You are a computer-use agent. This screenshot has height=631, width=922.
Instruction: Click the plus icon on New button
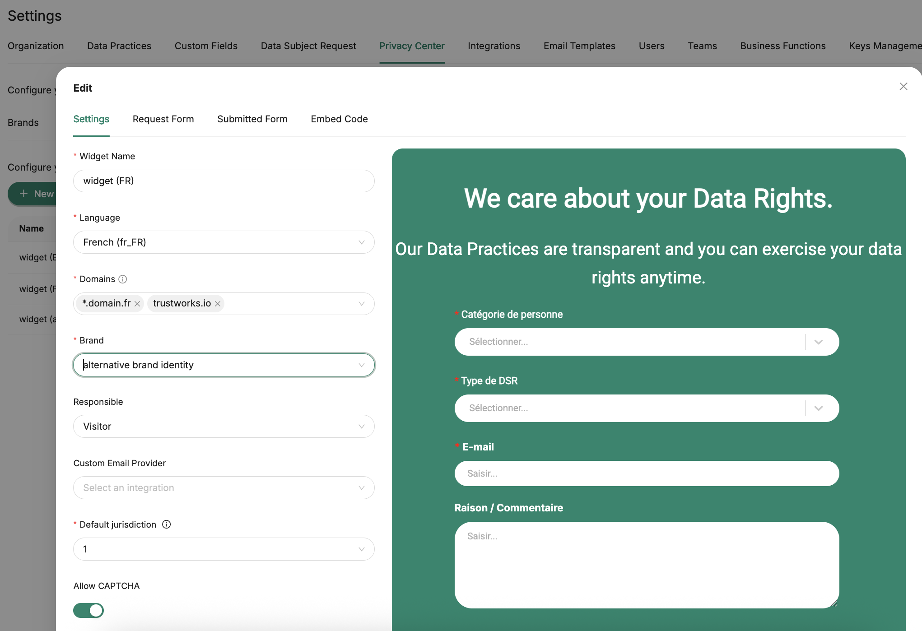24,194
